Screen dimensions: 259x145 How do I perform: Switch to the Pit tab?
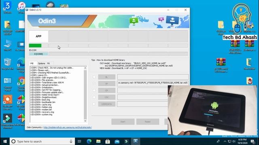point(49,63)
